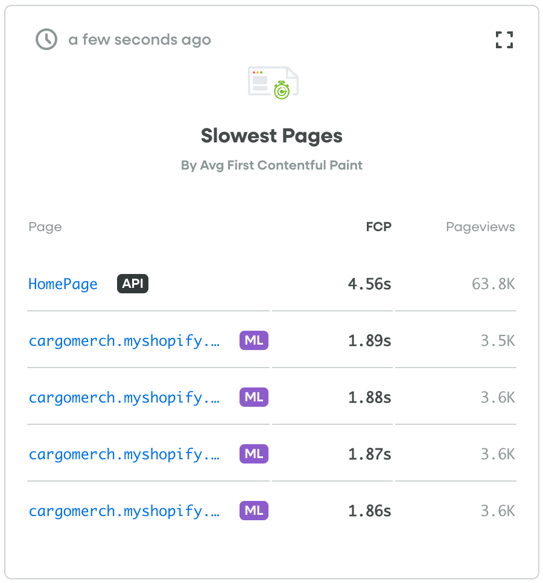Click the clock icon beside the timestamp
543x583 pixels.
pos(46,39)
